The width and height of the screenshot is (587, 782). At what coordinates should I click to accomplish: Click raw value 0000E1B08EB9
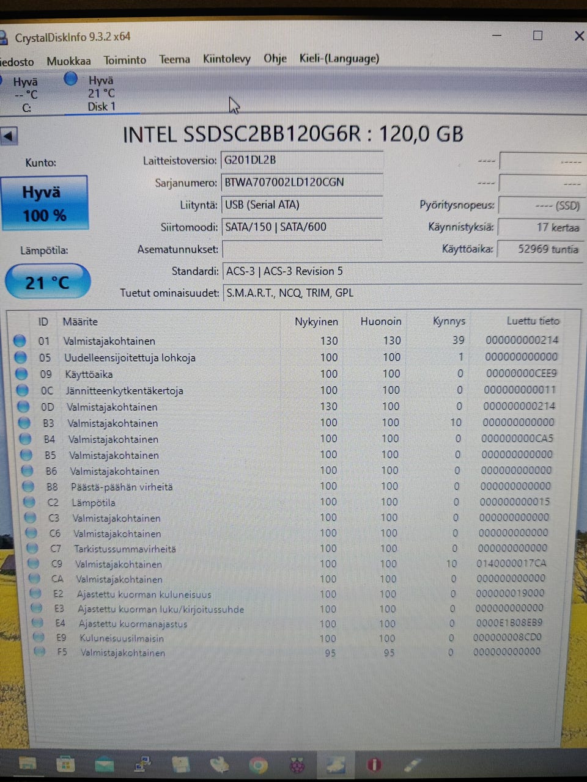[x=509, y=623]
